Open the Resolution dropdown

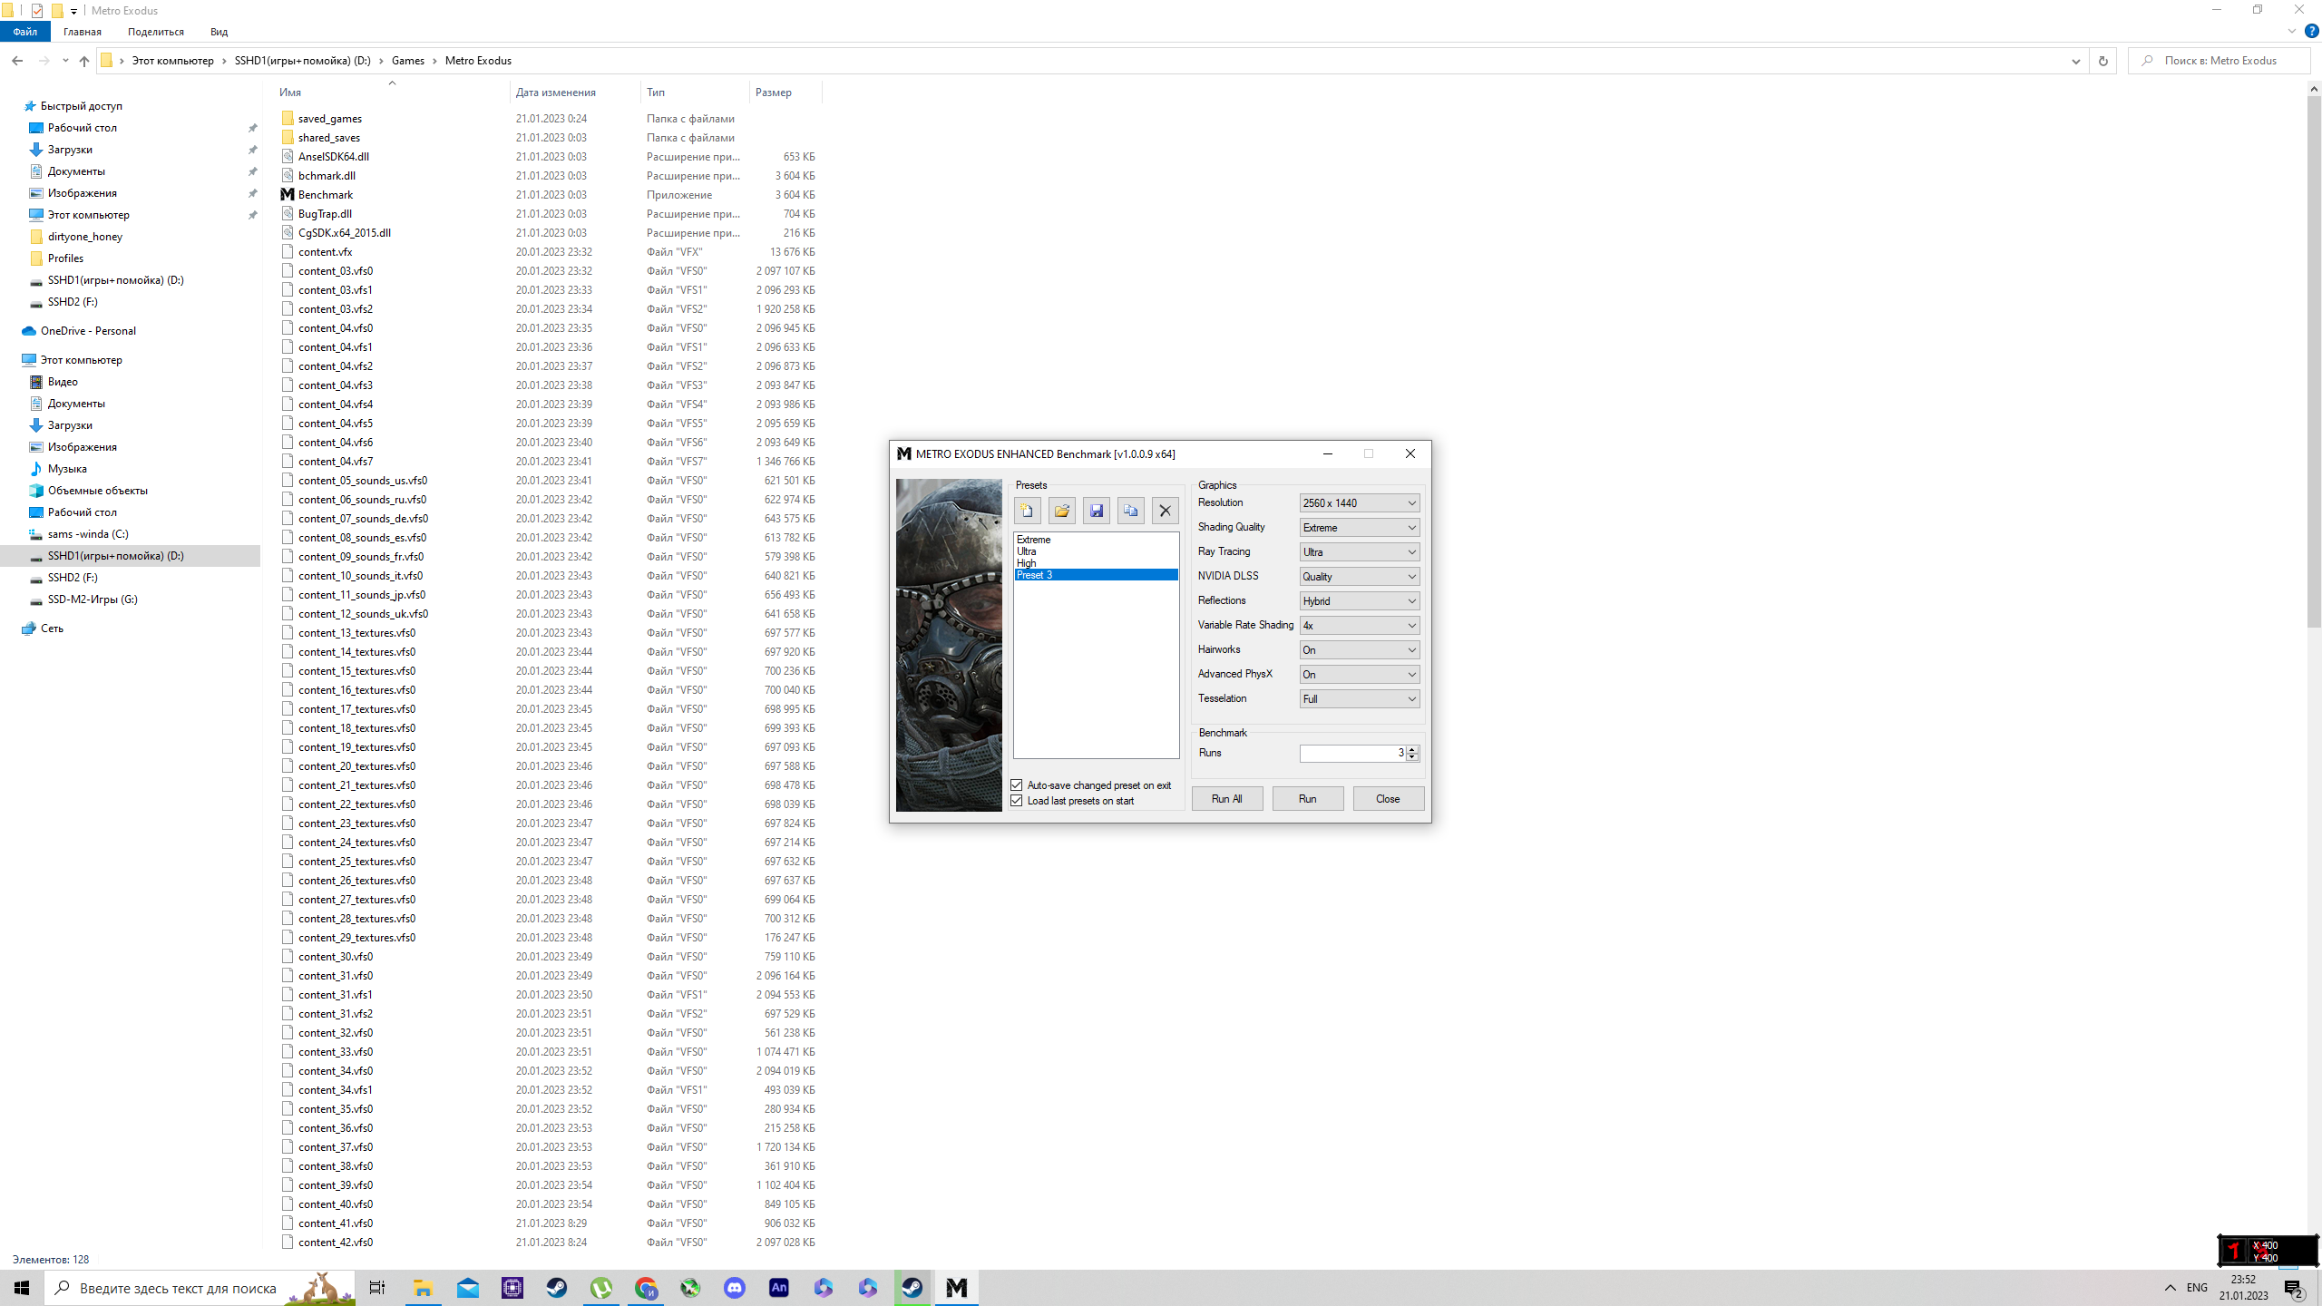tap(1359, 502)
